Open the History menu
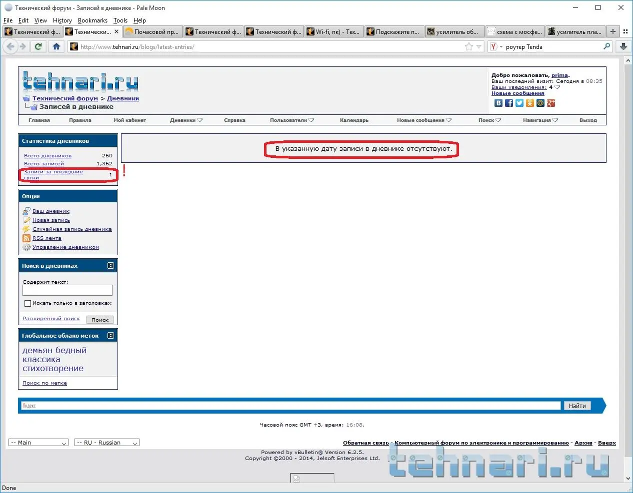This screenshot has height=493, width=633. (x=62, y=20)
